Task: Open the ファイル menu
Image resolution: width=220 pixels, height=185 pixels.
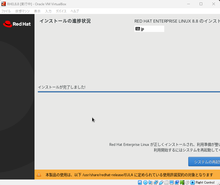Action: pos(6,11)
